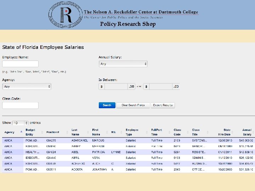Click the minimum salary input field
The width and height of the screenshot is (255, 191).
click(116, 86)
